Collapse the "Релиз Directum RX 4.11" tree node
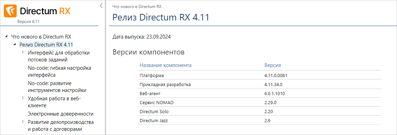Image resolution: width=397 pixels, height=135 pixels. point(15,44)
